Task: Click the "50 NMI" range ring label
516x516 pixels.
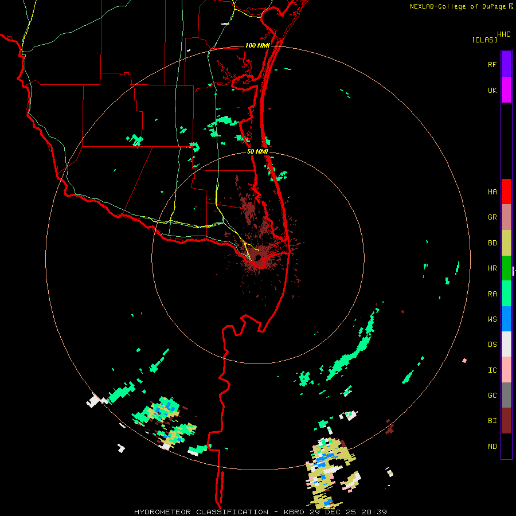Action: (x=257, y=151)
